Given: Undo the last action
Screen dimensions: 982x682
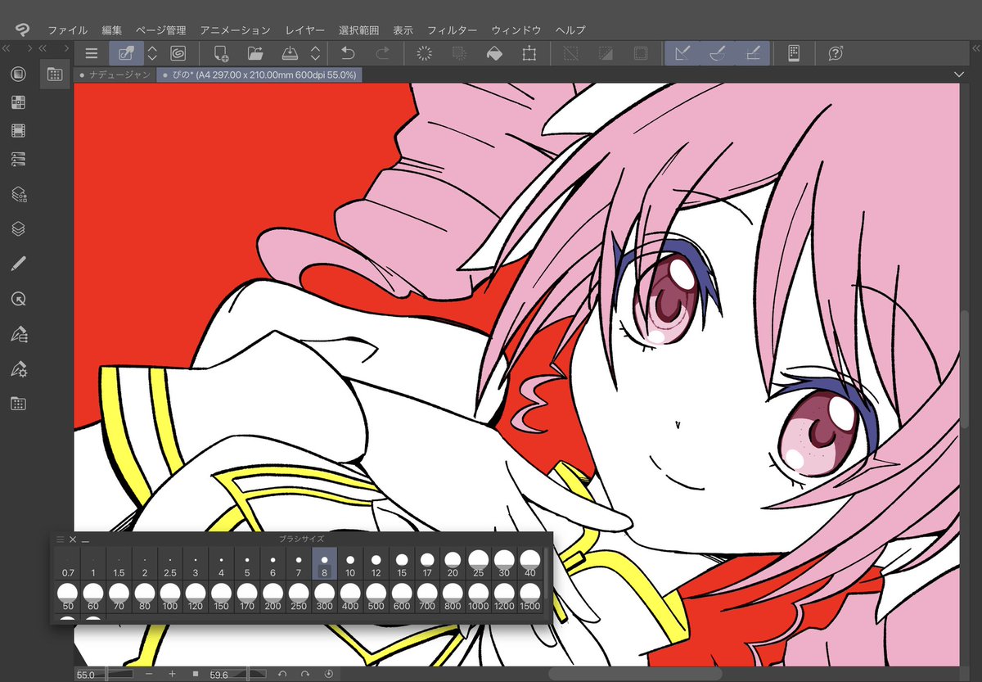Looking at the screenshot, I should click(x=348, y=53).
